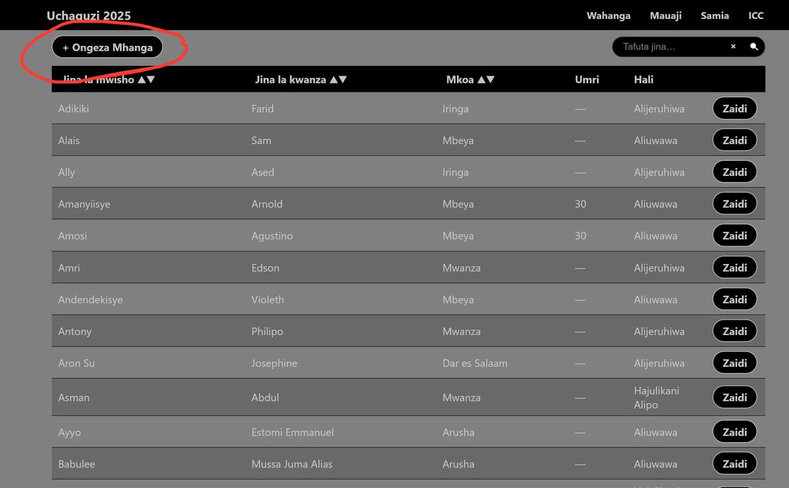
Task: Select the surname Ally
Action: [66, 173]
